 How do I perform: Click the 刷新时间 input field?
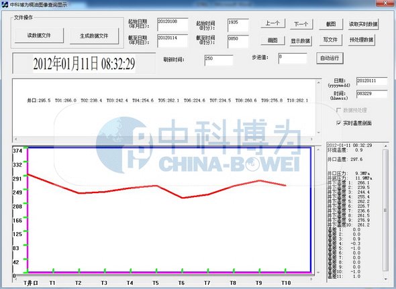(x=218, y=60)
